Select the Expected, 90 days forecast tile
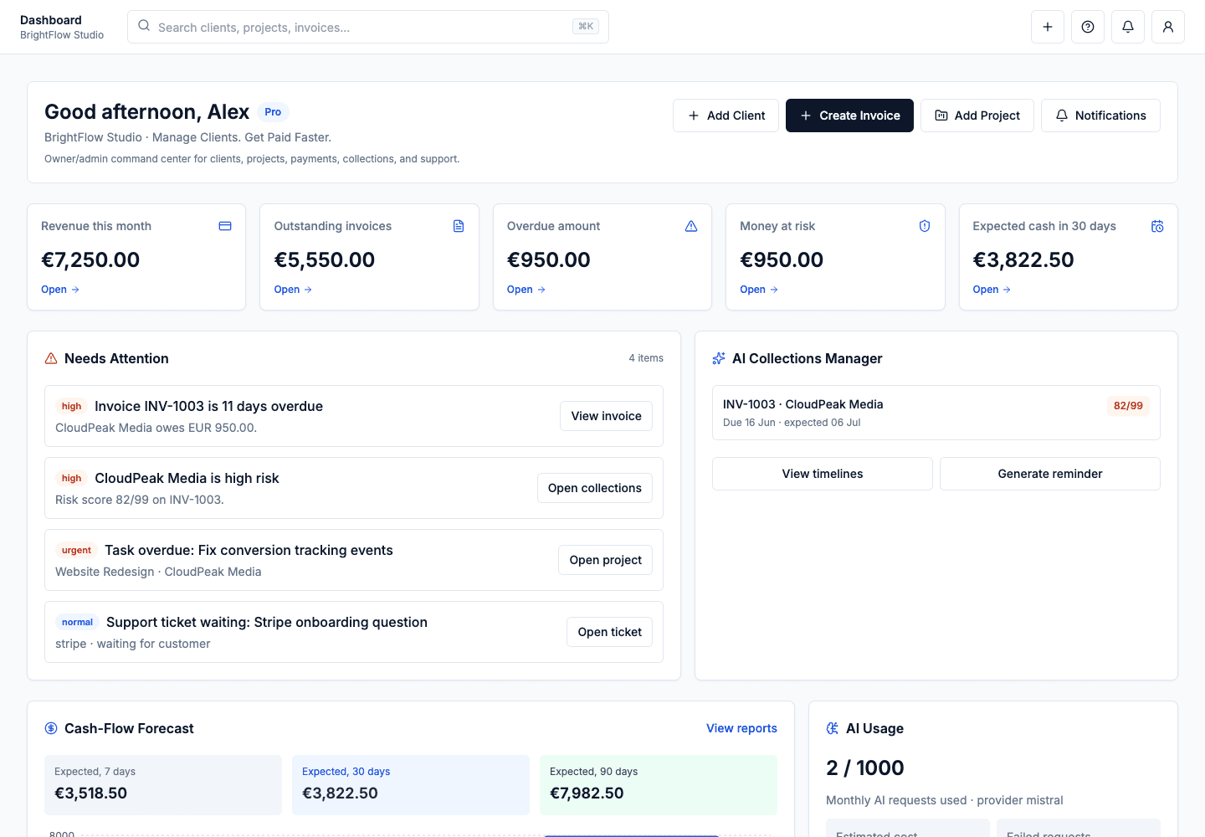Screen dimensions: 1205x837 click(x=659, y=785)
